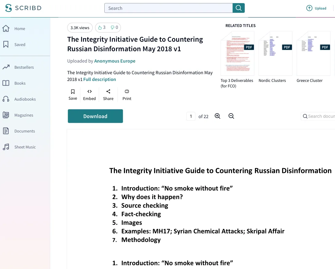Click the main Search input box

click(x=168, y=8)
